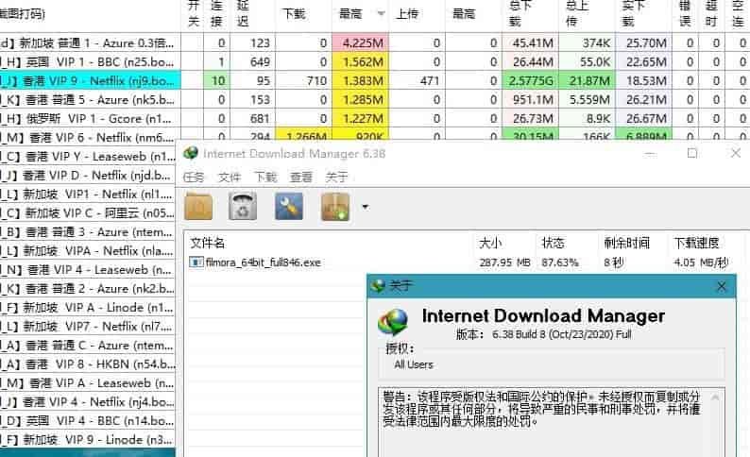
Task: Click the recycle bin delete icon in IDM
Action: click(243, 207)
